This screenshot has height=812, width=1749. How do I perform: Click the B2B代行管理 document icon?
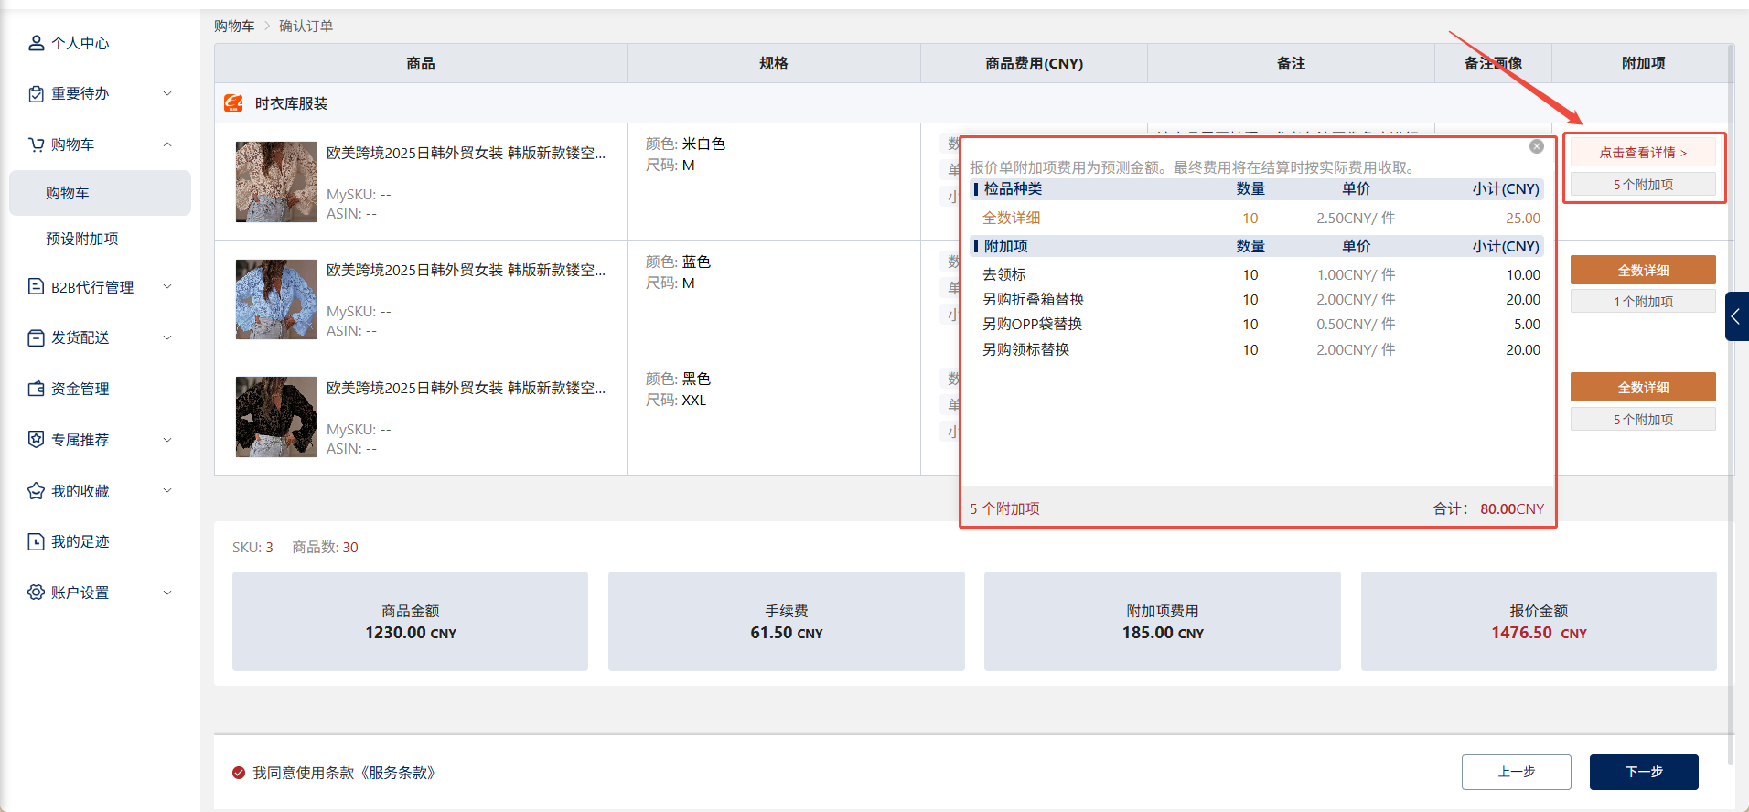click(36, 287)
